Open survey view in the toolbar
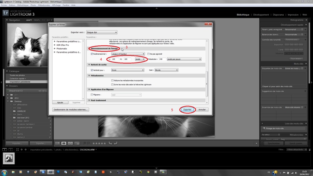313x176 pixels. tap(77, 143)
